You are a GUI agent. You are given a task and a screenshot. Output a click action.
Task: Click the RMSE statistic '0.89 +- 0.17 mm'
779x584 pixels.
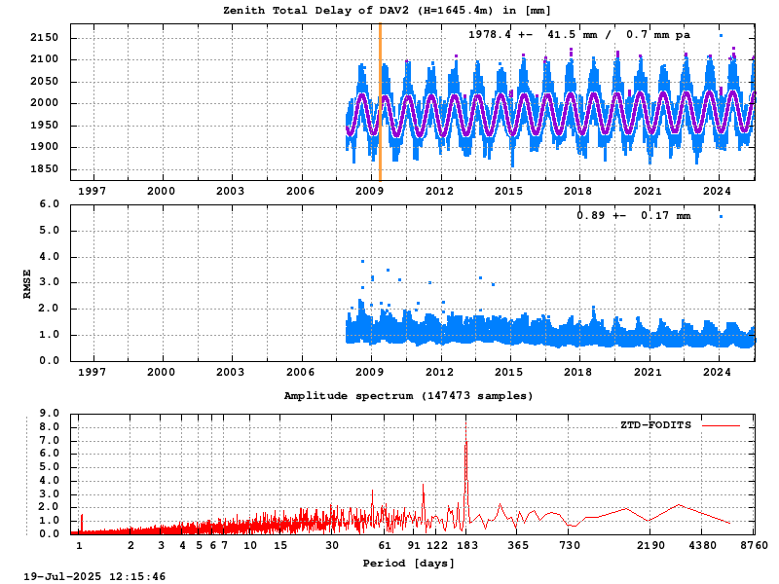[634, 215]
